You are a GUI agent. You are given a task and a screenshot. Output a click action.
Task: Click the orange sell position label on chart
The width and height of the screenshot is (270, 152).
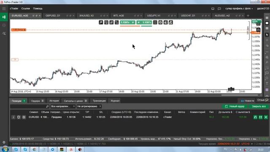pyautogui.click(x=19, y=30)
